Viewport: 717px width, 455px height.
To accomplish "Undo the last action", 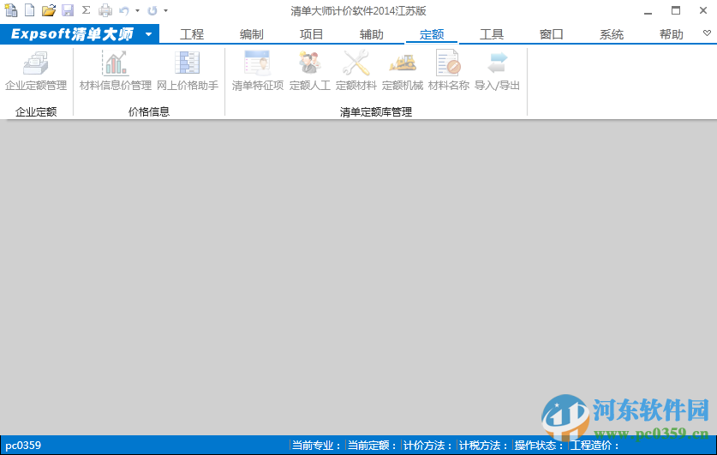I will [123, 10].
